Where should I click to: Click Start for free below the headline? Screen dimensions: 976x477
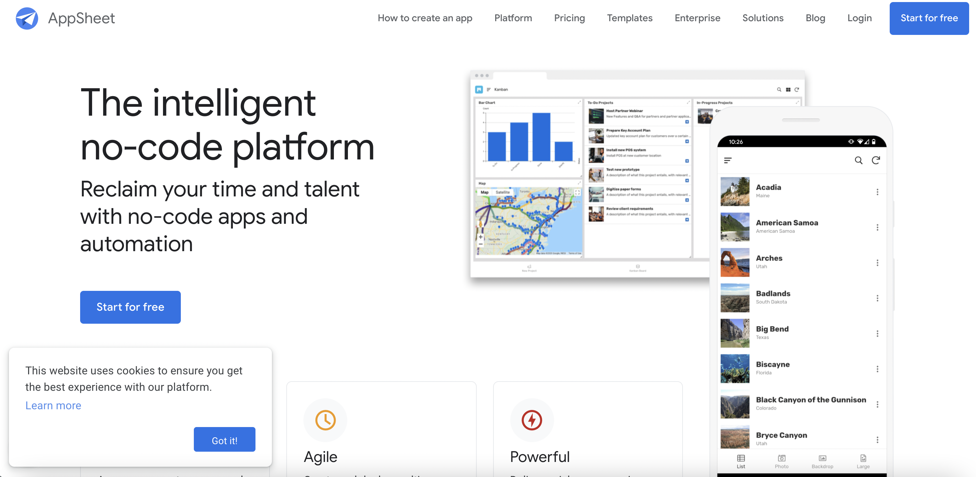tap(130, 307)
